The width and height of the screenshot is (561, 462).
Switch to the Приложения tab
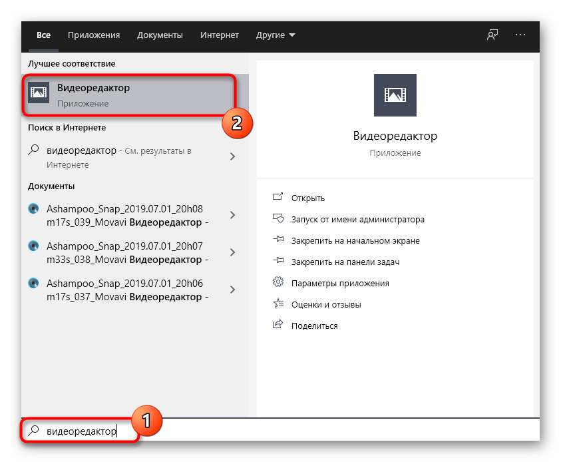(94, 35)
